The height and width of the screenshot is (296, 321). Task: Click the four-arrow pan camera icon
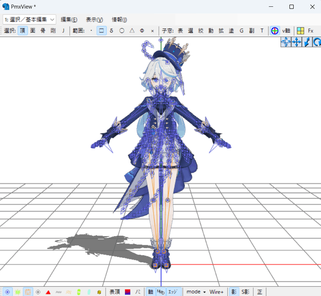point(297,42)
